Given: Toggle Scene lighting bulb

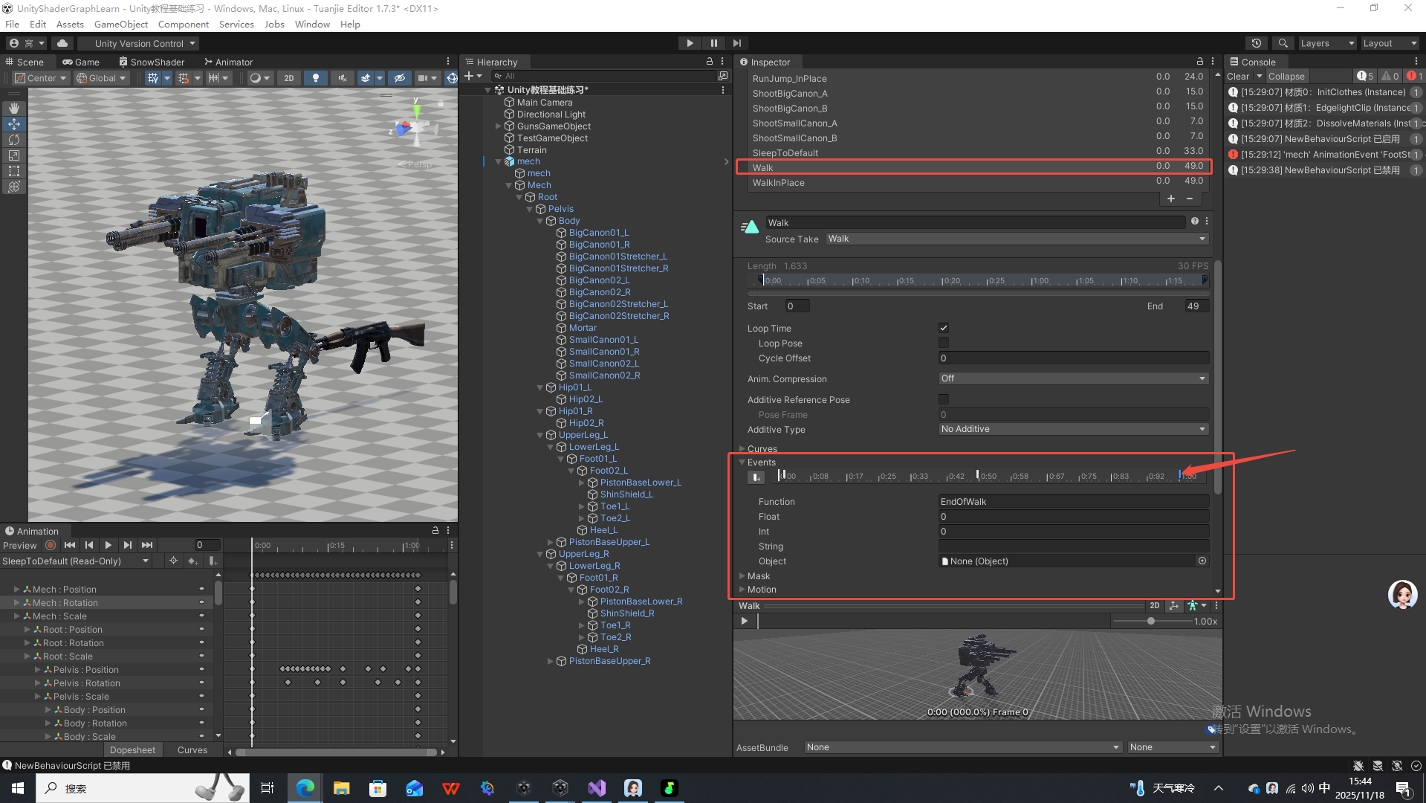Looking at the screenshot, I should [316, 78].
